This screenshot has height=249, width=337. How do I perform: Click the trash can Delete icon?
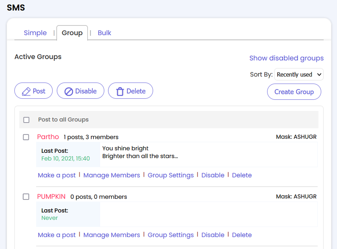click(120, 91)
